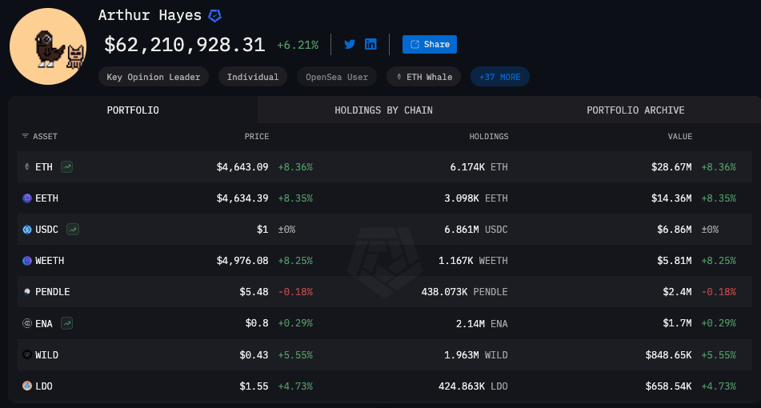Screen dimensions: 761x408
Task: Share this portfolio with Share button
Action: (x=430, y=44)
